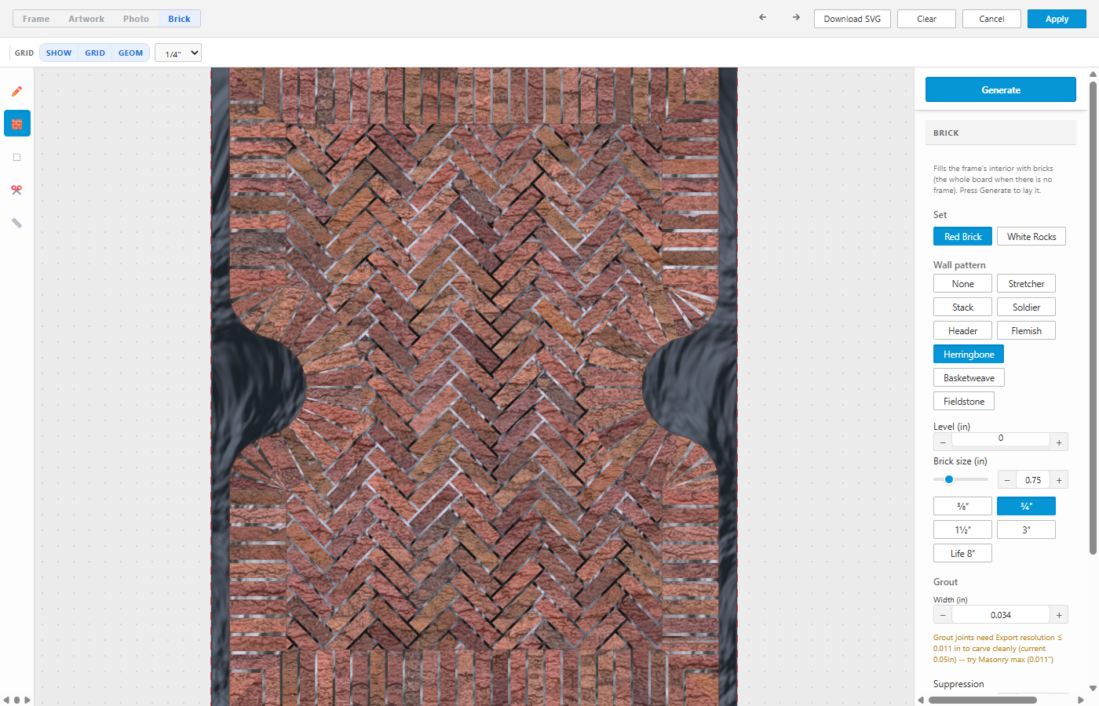Increase Grout width with plus button
The width and height of the screenshot is (1099, 706).
coord(1059,615)
